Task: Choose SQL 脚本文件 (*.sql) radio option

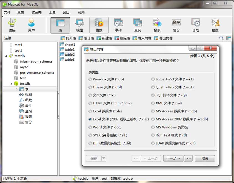Action: pyautogui.click(x=153, y=95)
